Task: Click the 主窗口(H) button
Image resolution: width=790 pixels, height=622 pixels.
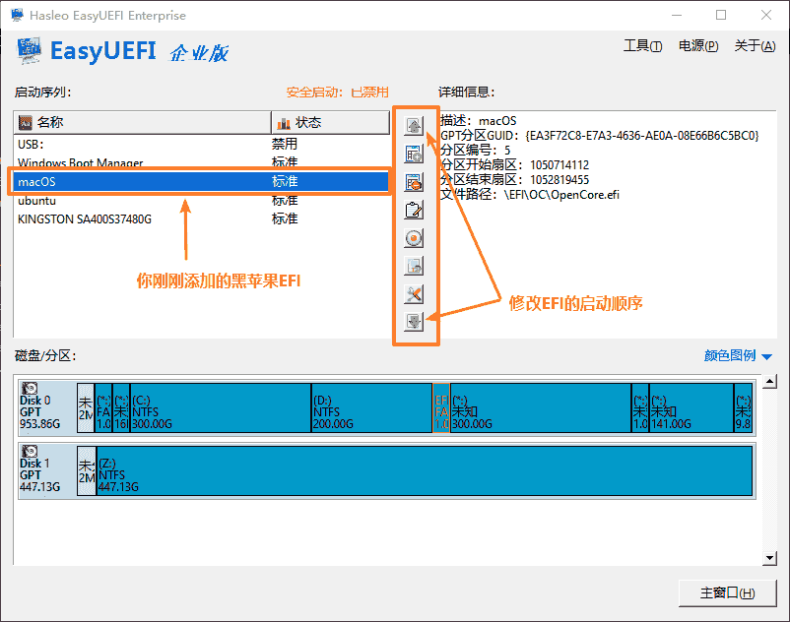Action: tap(726, 593)
